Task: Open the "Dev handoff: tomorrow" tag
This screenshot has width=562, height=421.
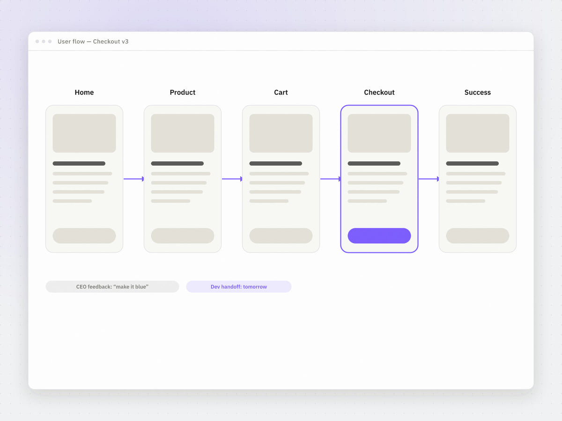Action: (x=239, y=287)
